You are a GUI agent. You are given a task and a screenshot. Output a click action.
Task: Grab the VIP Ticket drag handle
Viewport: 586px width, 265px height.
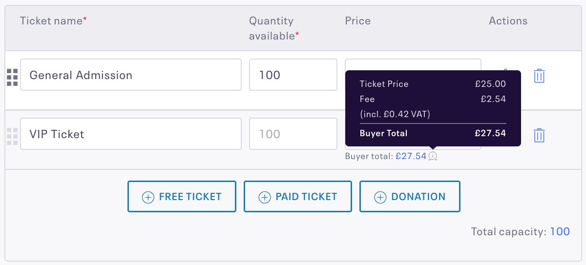pyautogui.click(x=12, y=137)
